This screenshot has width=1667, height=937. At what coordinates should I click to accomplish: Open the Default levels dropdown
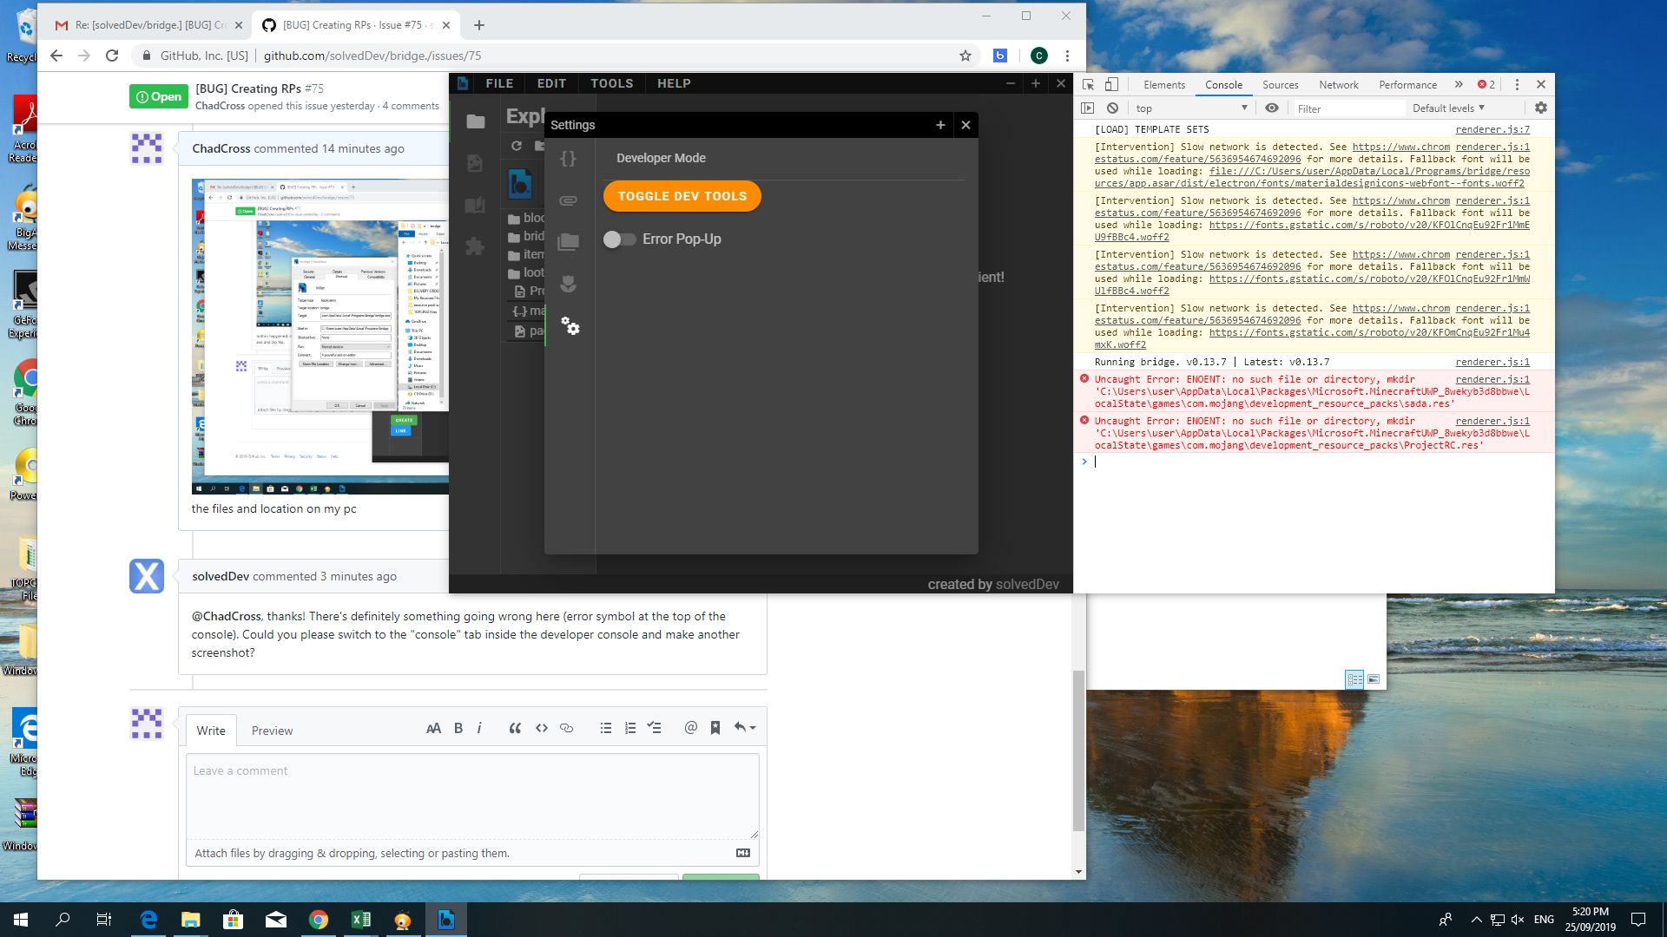coord(1449,108)
